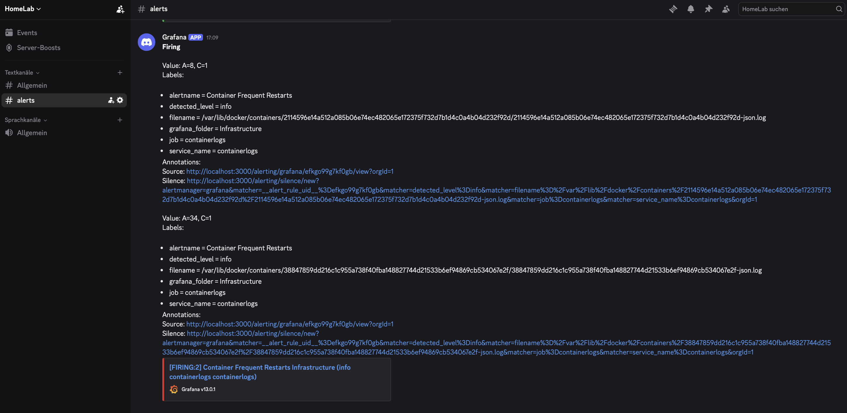The width and height of the screenshot is (847, 413).
Task: Click the invite people icon beside HomeLab
Action: click(120, 9)
